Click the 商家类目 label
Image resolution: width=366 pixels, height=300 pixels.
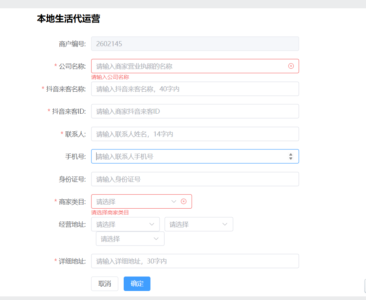[72, 202]
